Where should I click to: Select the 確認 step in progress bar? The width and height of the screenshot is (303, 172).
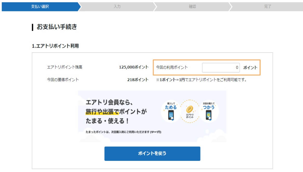pos(192,7)
